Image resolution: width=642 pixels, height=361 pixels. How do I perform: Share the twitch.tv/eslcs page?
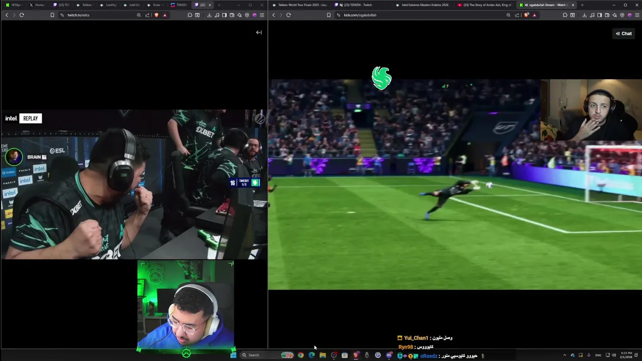point(147,15)
